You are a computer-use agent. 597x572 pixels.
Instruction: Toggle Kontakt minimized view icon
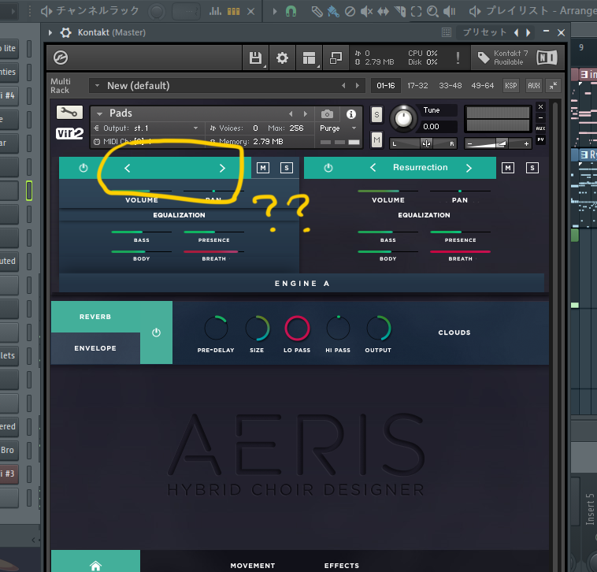tap(336, 58)
